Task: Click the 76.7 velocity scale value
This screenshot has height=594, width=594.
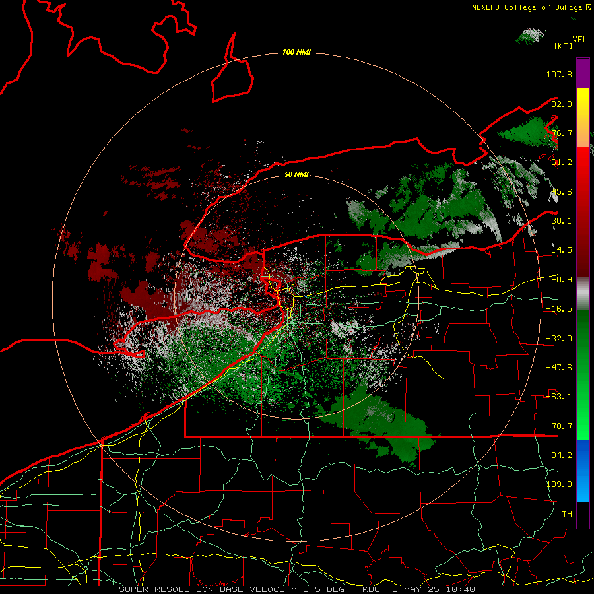Action: click(x=562, y=133)
